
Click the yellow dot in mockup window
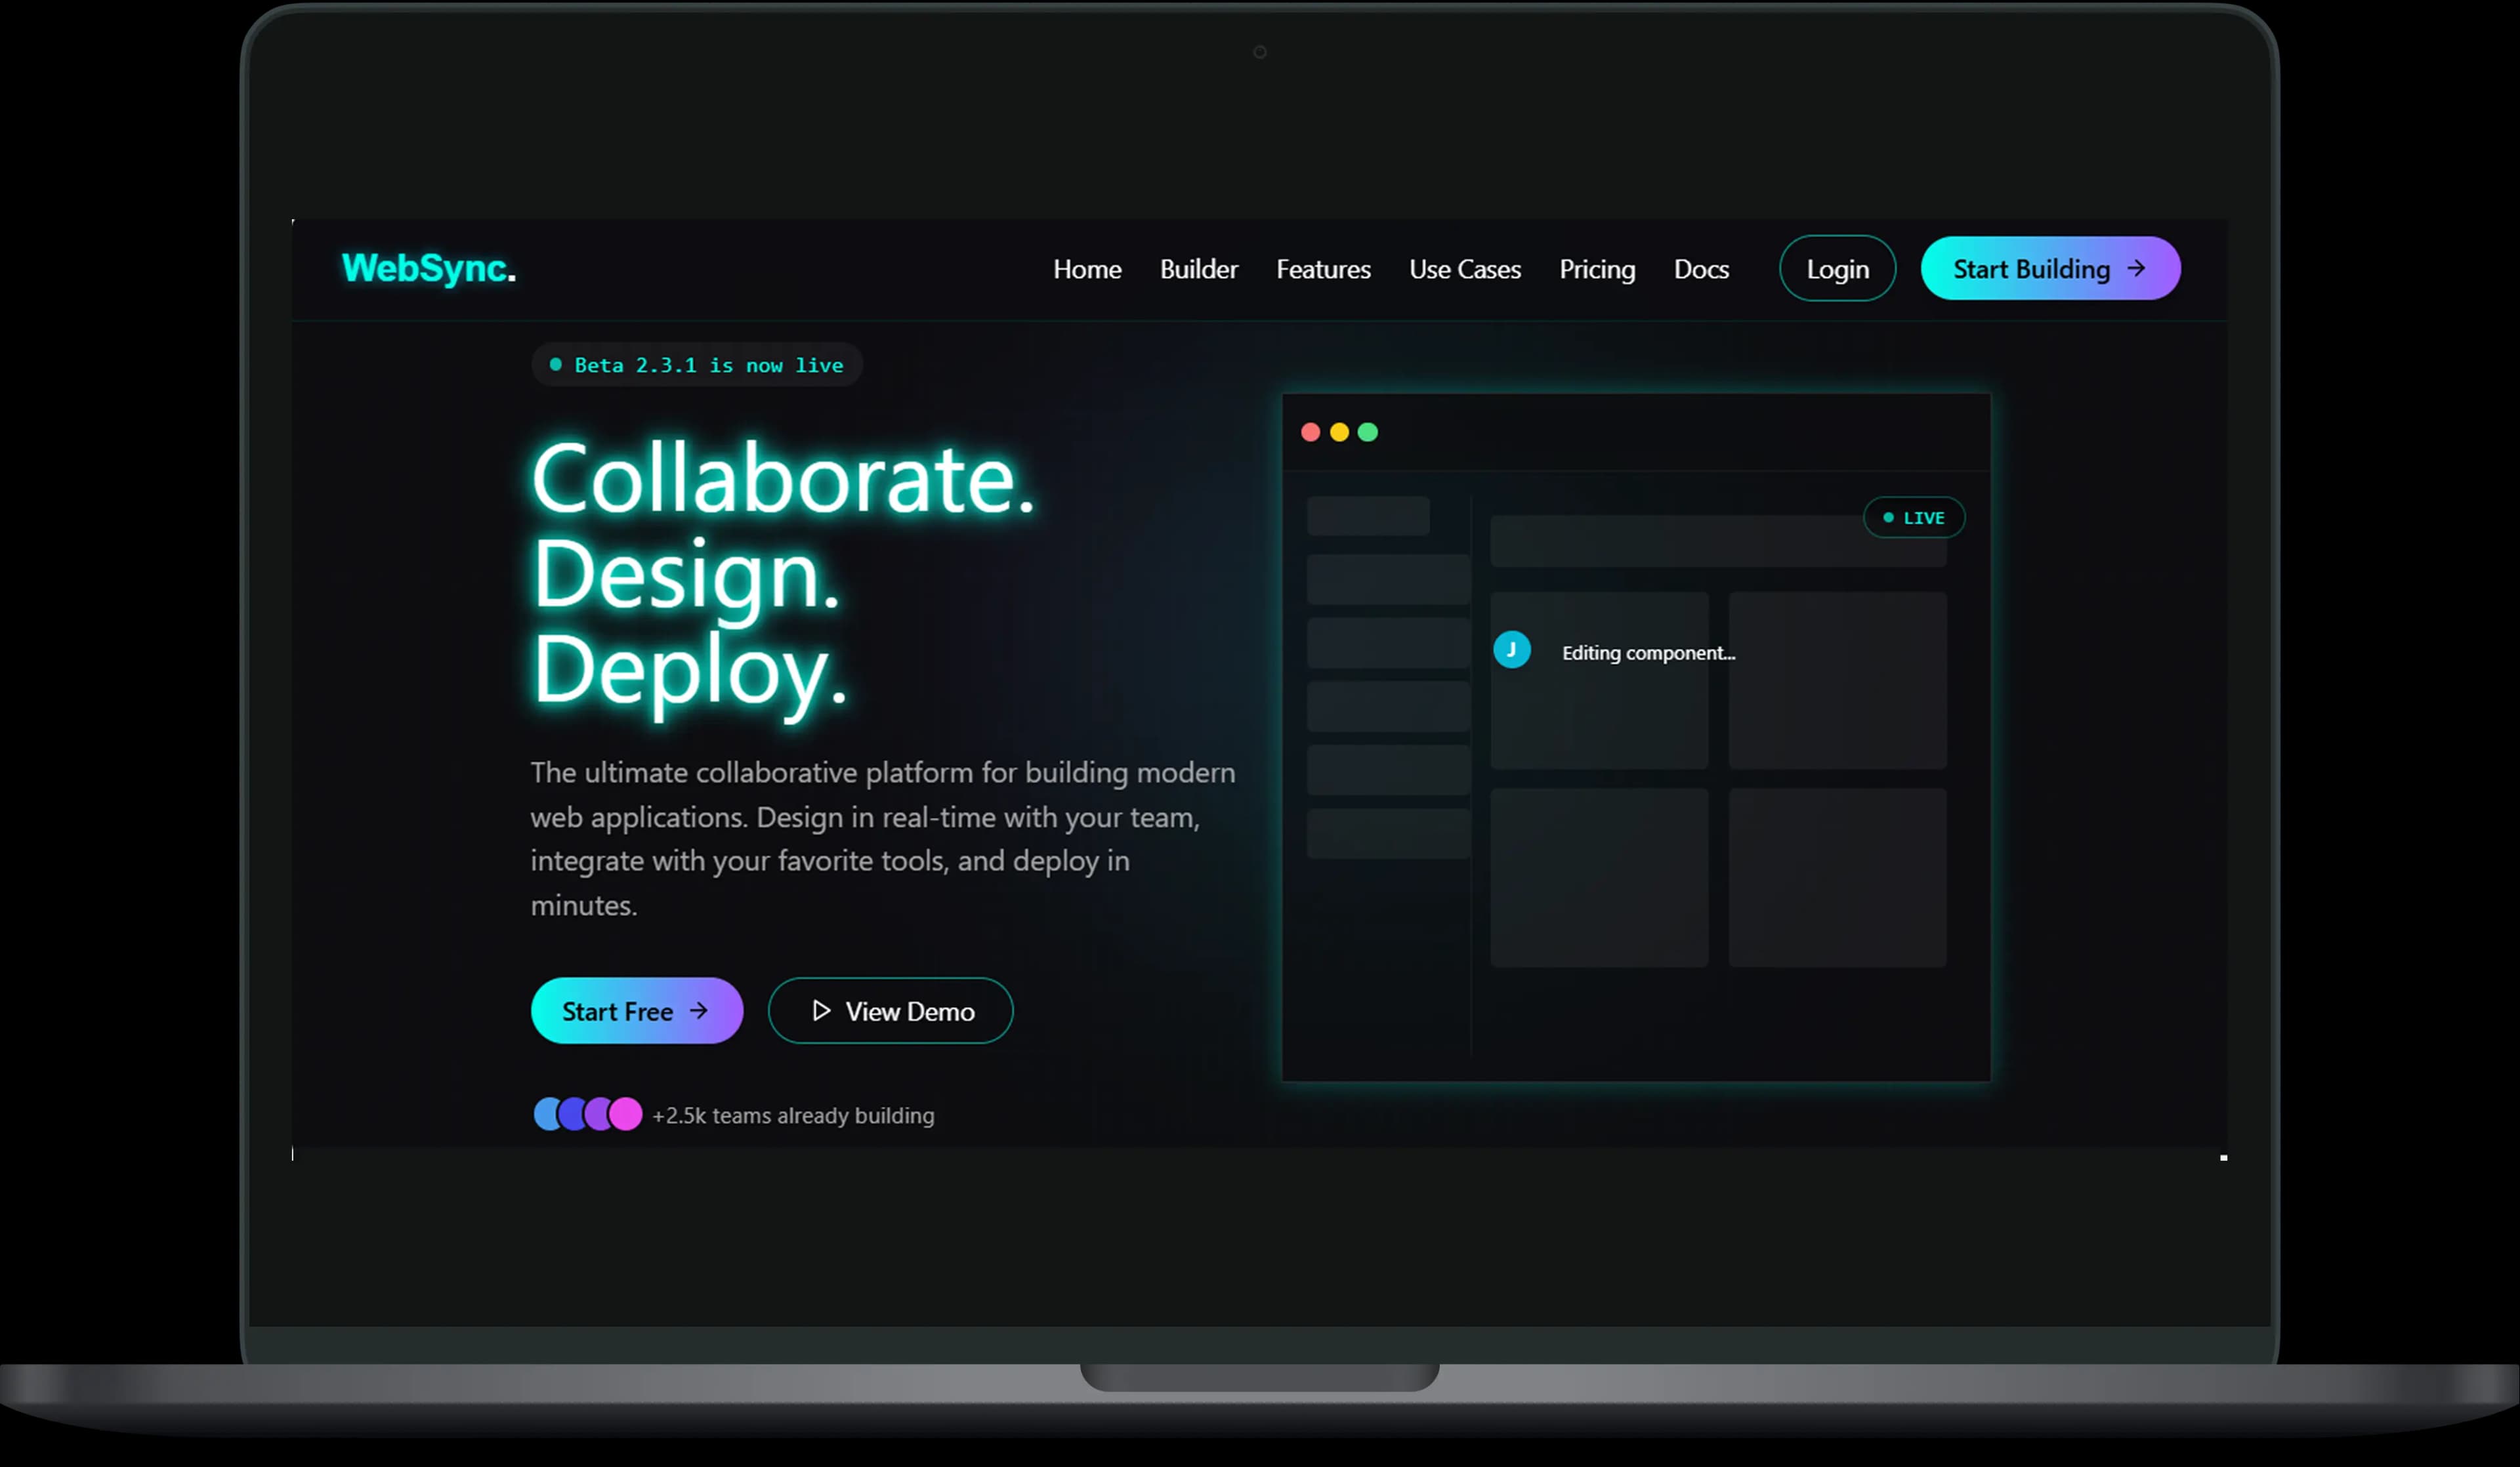(x=1339, y=432)
